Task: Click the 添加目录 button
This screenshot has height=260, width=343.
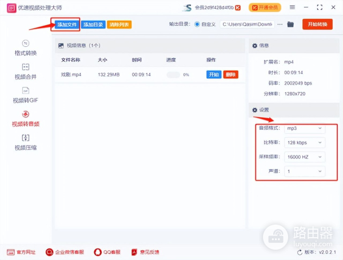Action: [x=93, y=25]
